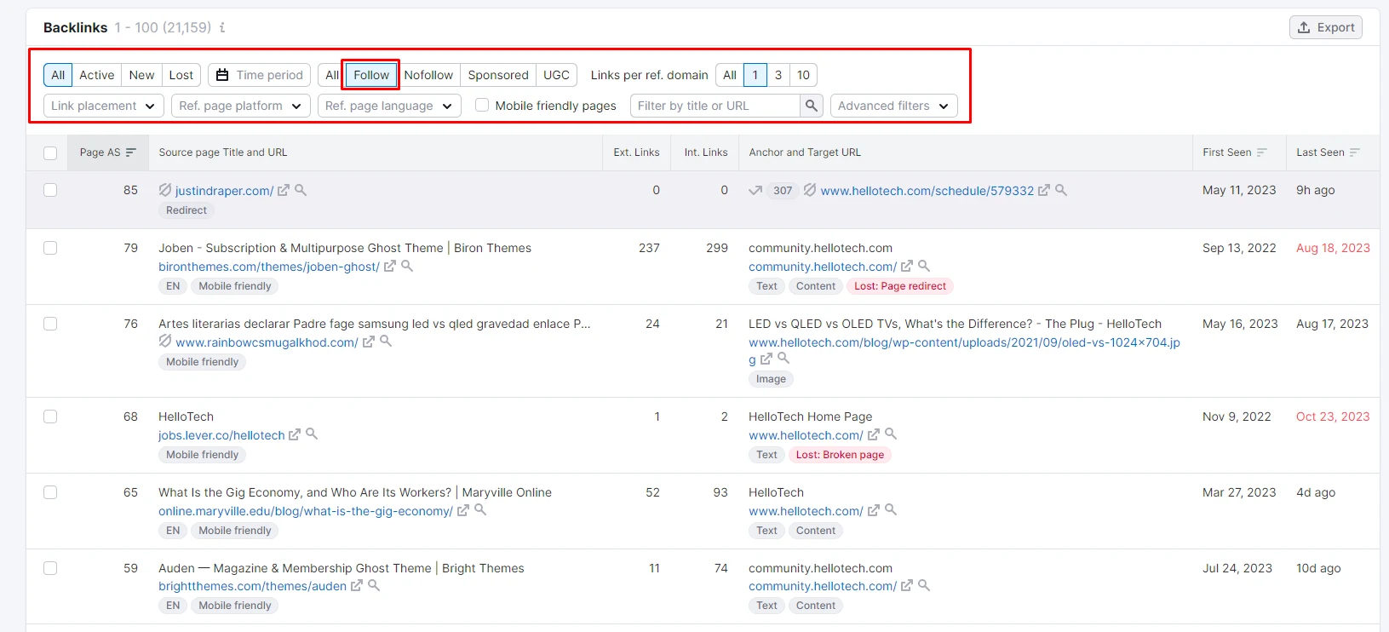The image size is (1389, 632).
Task: Click the 307 redirect code badge
Action: pyautogui.click(x=783, y=191)
